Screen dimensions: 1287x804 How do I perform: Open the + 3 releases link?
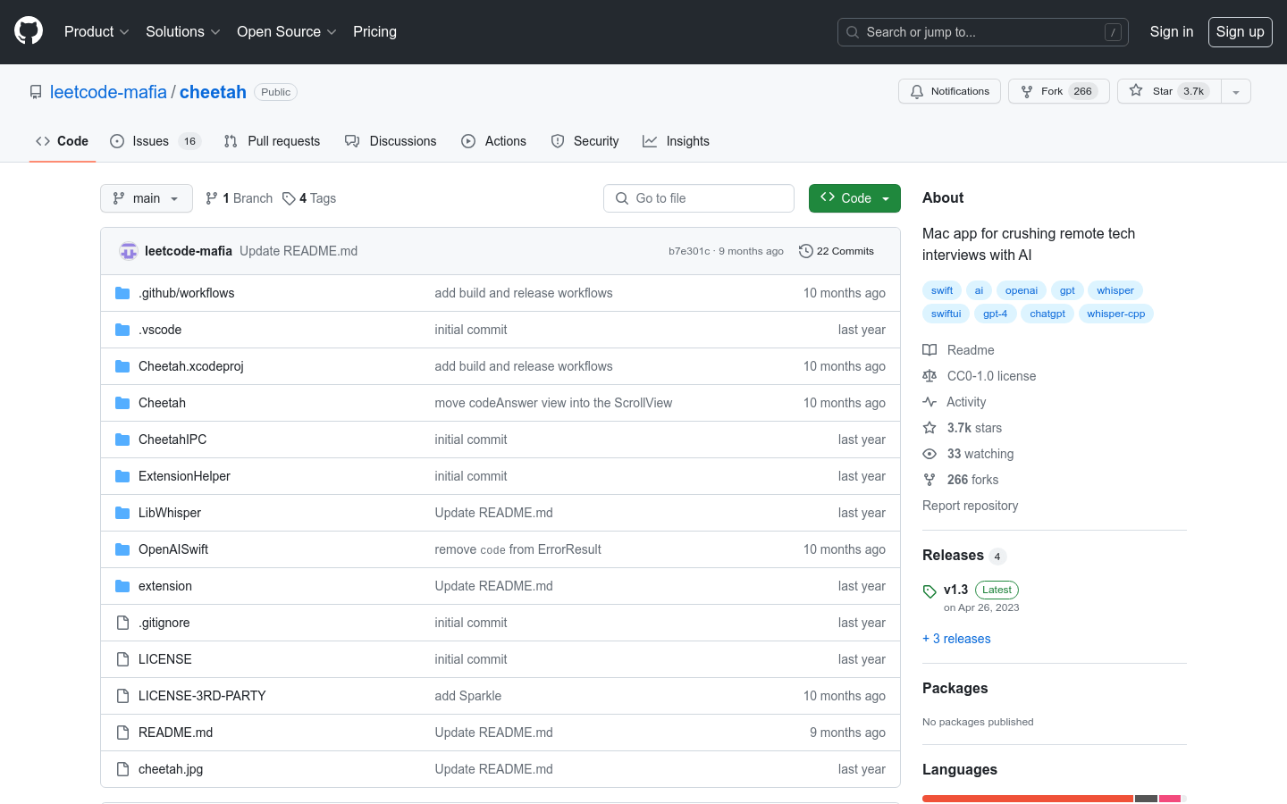(x=956, y=639)
